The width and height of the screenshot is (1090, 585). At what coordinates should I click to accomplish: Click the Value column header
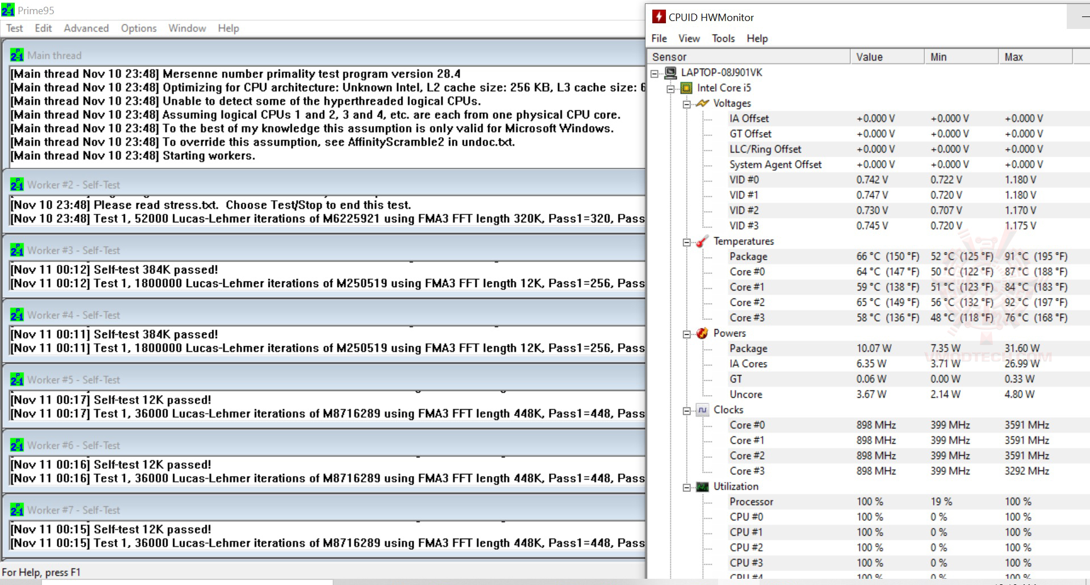[x=887, y=57]
